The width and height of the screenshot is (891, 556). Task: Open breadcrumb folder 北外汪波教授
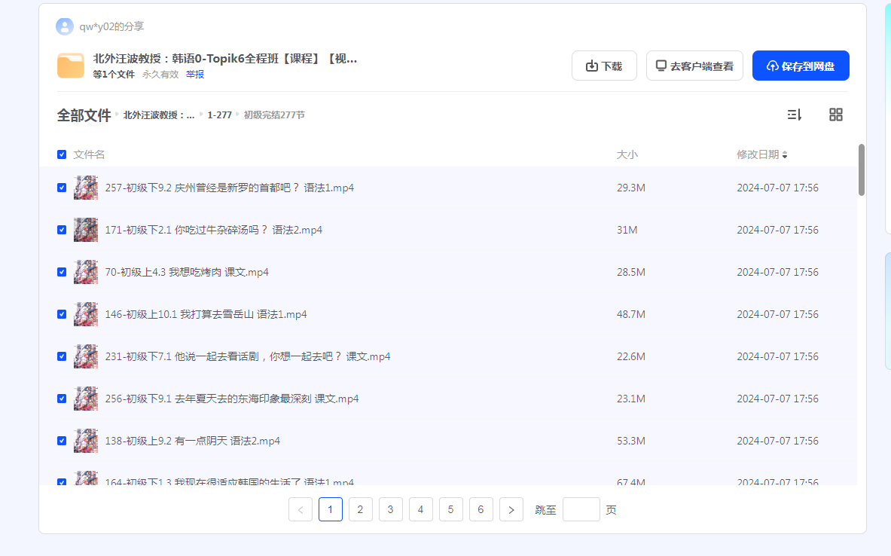tap(158, 115)
